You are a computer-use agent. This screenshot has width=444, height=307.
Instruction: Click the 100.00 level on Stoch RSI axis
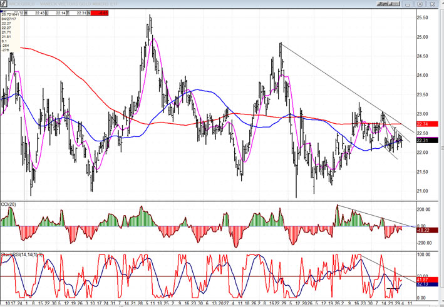point(423,256)
